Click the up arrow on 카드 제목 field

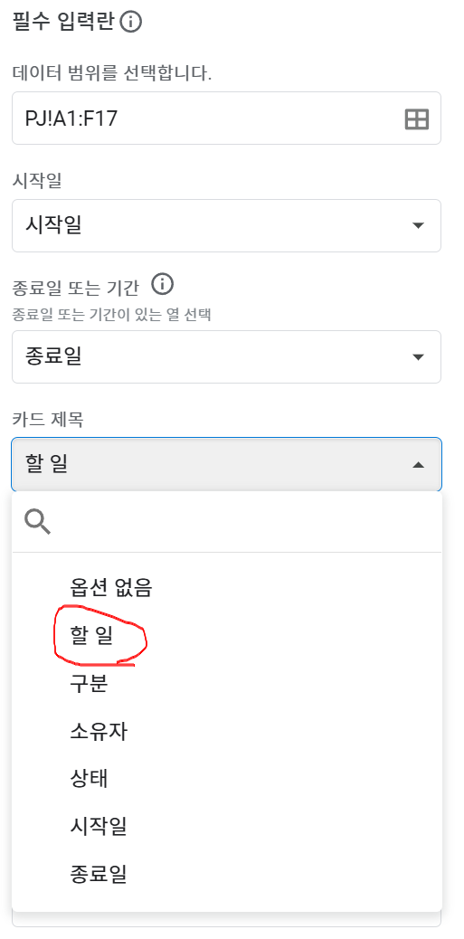click(419, 465)
